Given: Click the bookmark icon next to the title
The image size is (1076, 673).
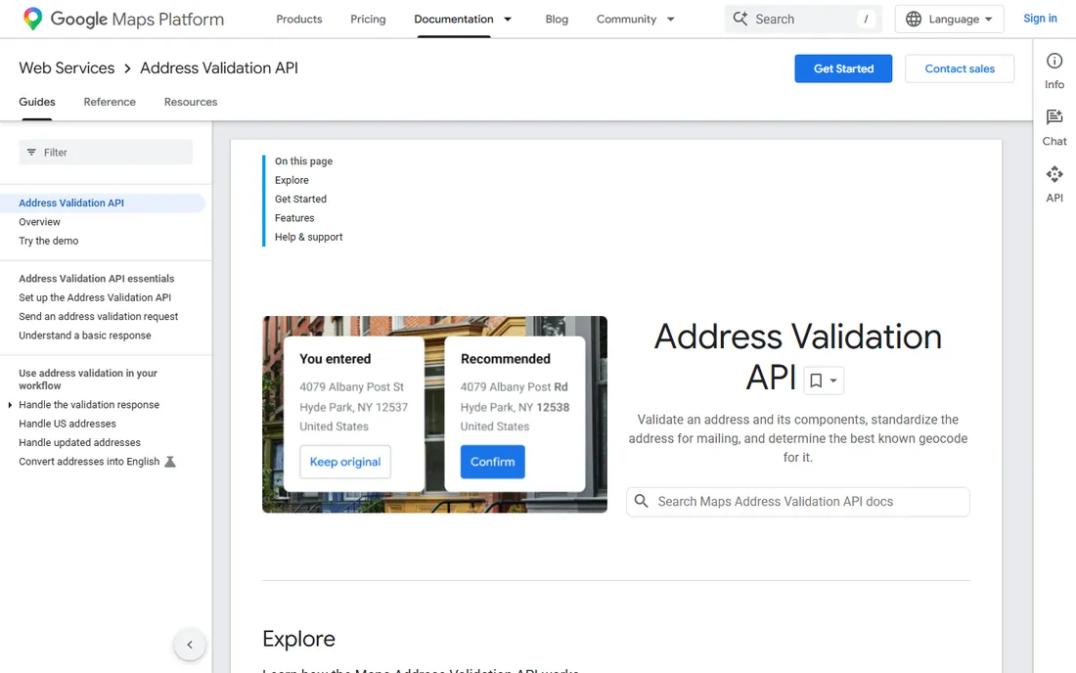Looking at the screenshot, I should coord(815,381).
